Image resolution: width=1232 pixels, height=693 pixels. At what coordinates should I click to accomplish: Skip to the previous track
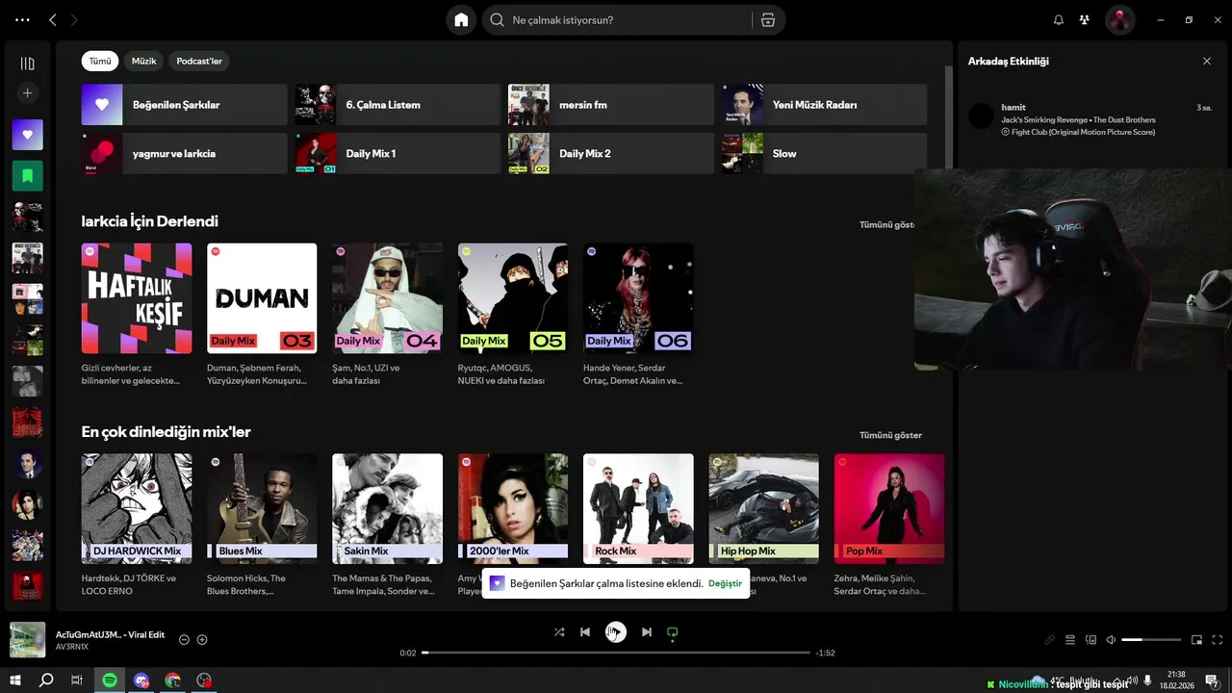(585, 632)
